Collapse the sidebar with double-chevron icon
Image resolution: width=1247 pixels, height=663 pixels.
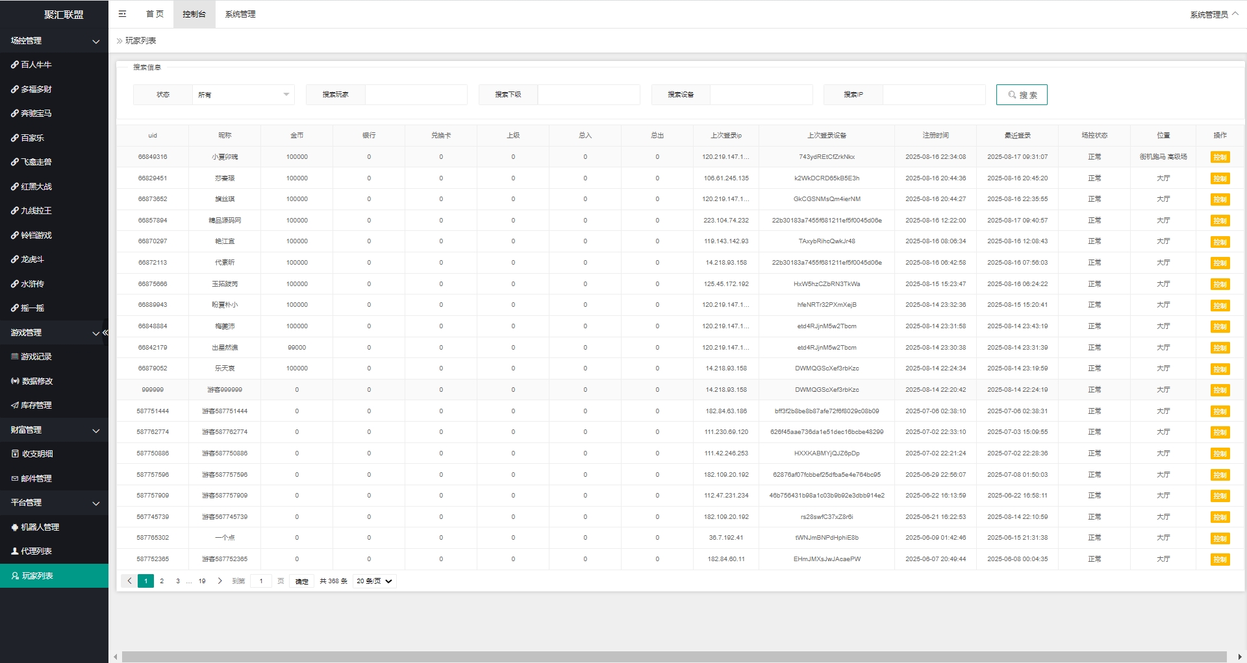tap(105, 333)
